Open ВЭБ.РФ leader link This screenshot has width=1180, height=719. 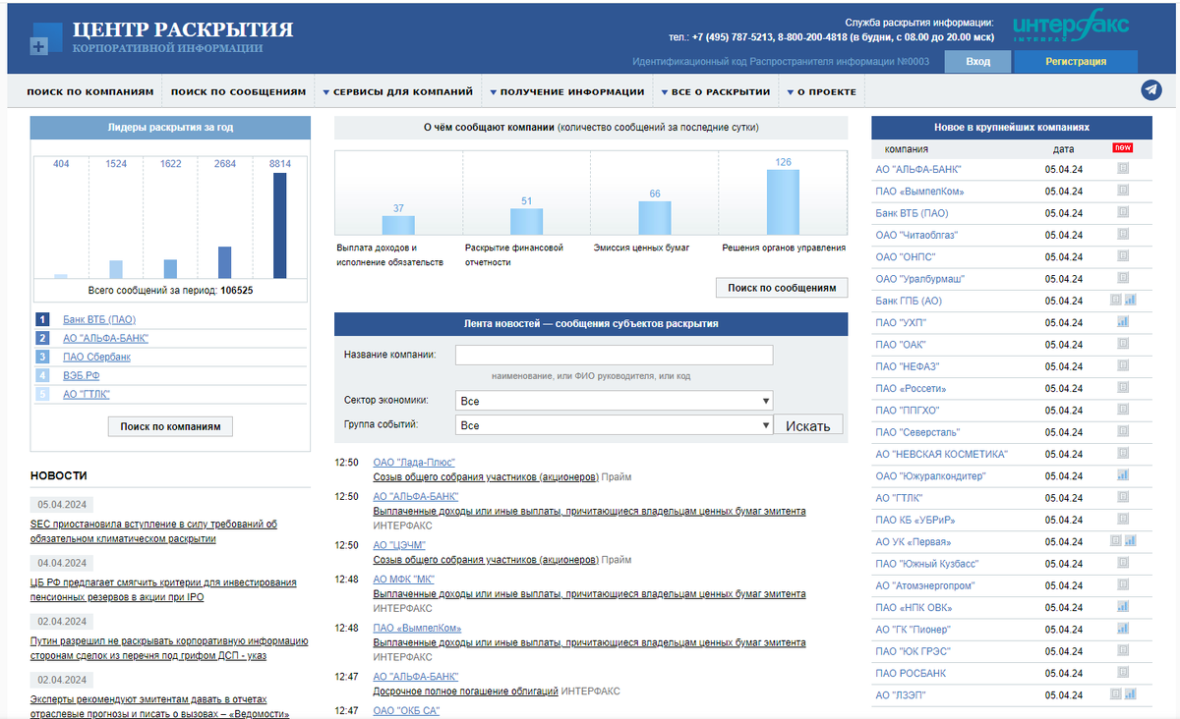click(x=81, y=375)
